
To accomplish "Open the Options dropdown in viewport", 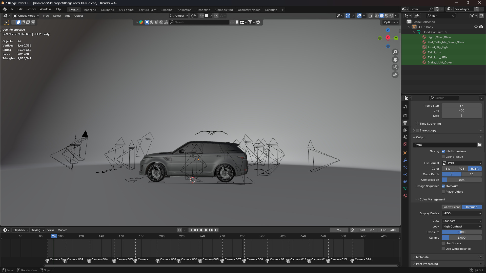I will point(391,22).
